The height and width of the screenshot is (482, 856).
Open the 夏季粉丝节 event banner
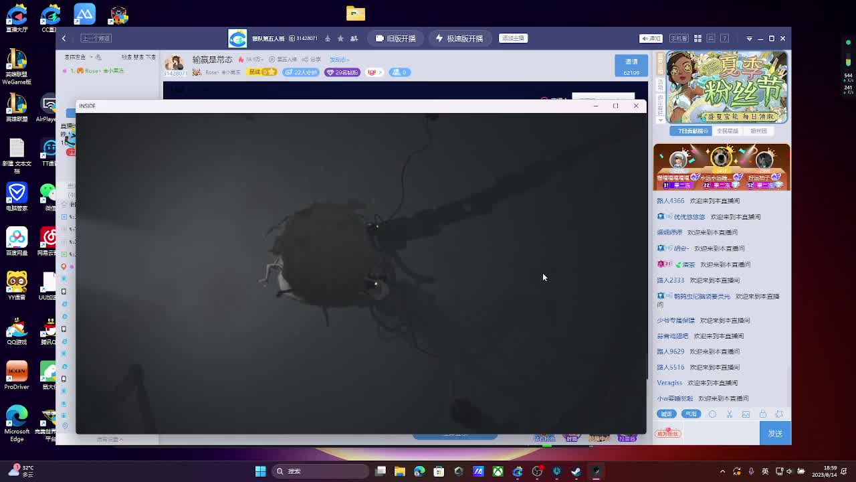(x=726, y=87)
